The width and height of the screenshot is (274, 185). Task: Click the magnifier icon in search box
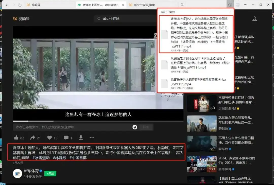[99, 19]
